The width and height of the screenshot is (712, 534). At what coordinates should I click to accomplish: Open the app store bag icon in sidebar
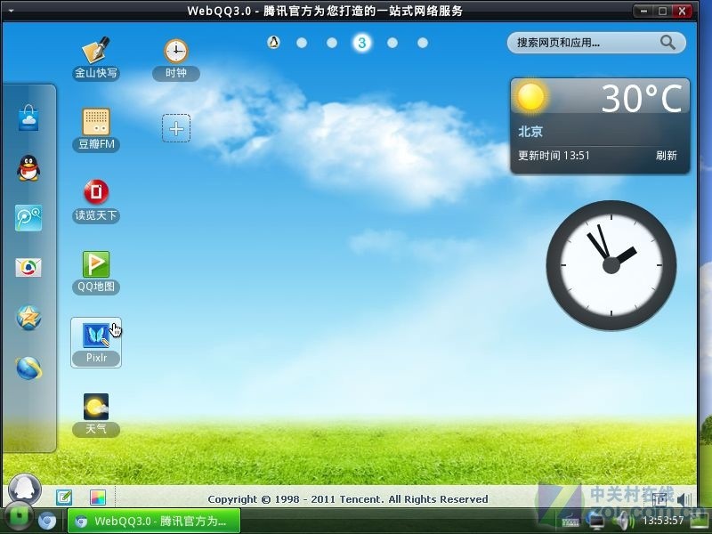click(28, 117)
